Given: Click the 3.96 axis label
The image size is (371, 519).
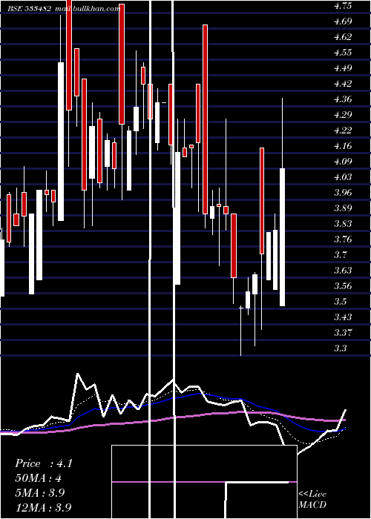Looking at the screenshot, I should [x=343, y=193].
